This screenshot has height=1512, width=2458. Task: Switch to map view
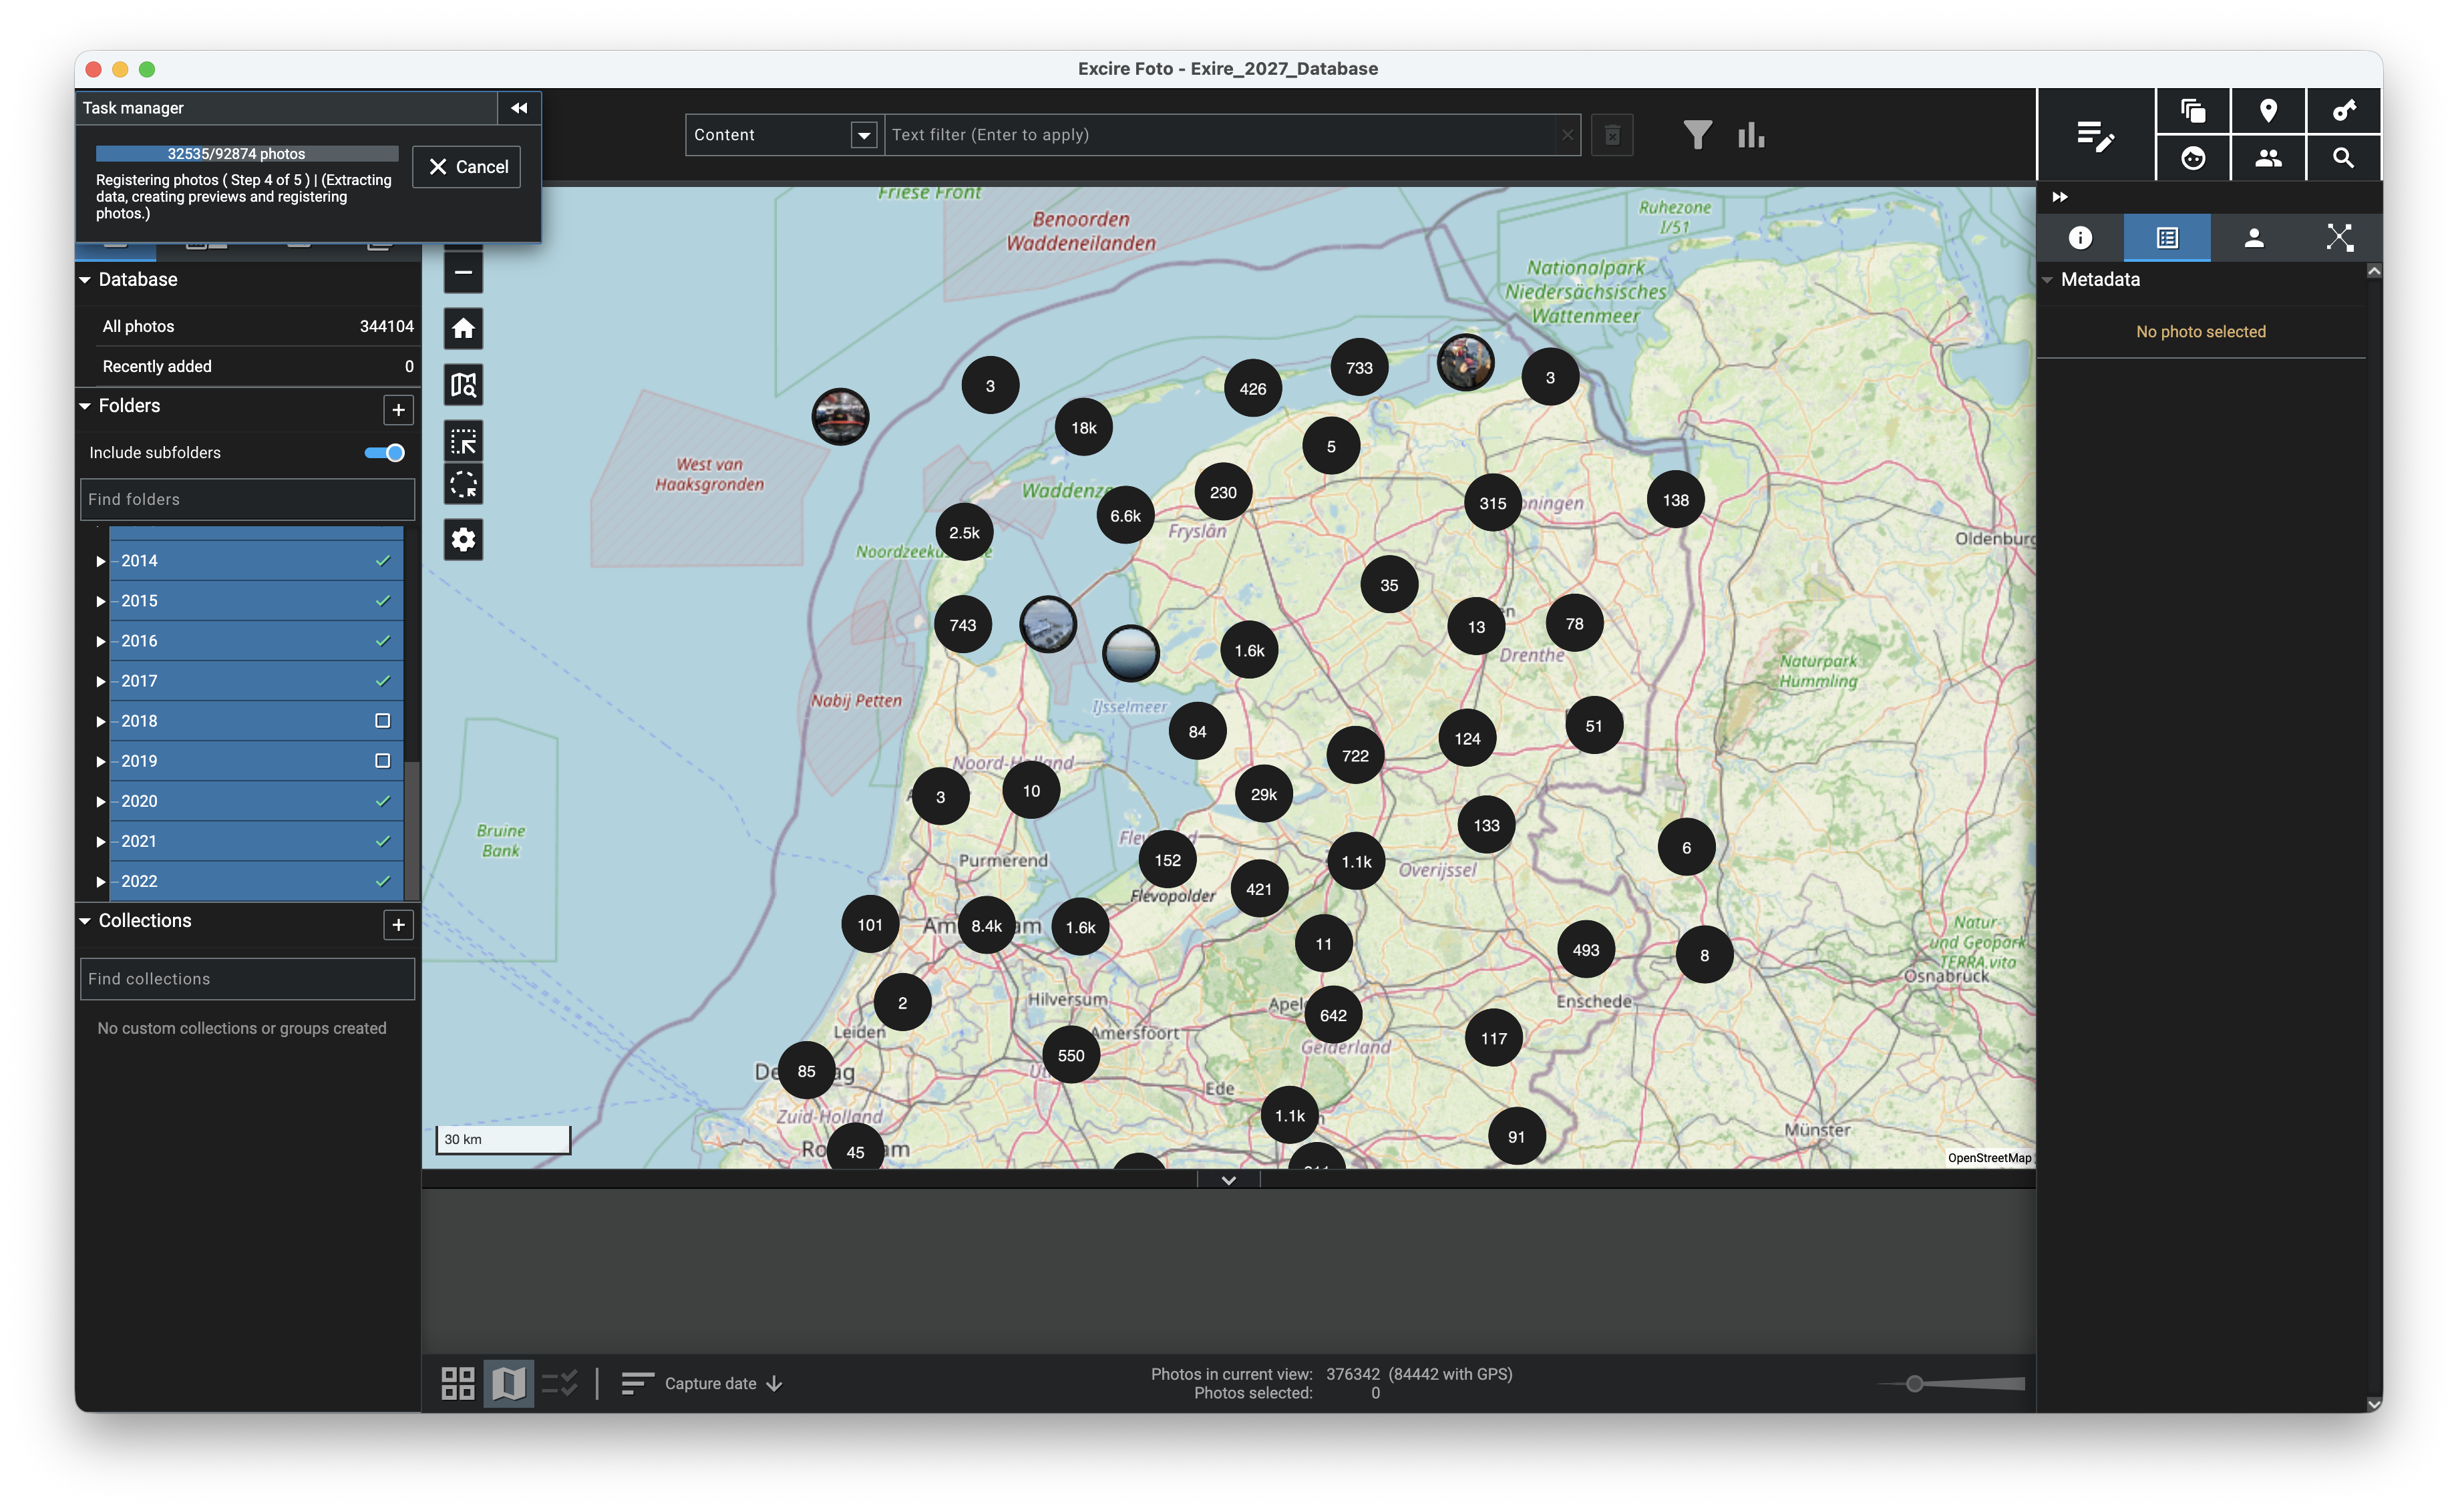point(508,1384)
